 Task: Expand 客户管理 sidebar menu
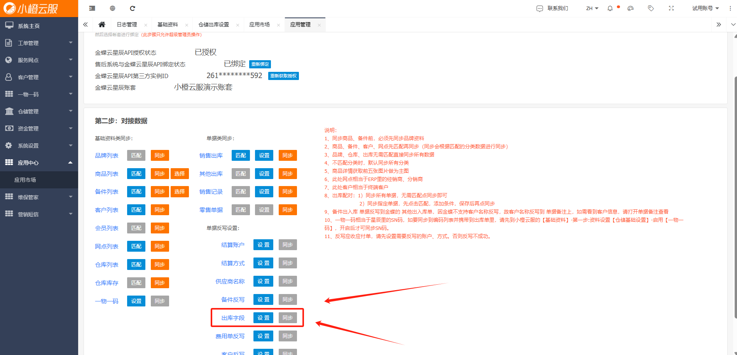tap(39, 77)
